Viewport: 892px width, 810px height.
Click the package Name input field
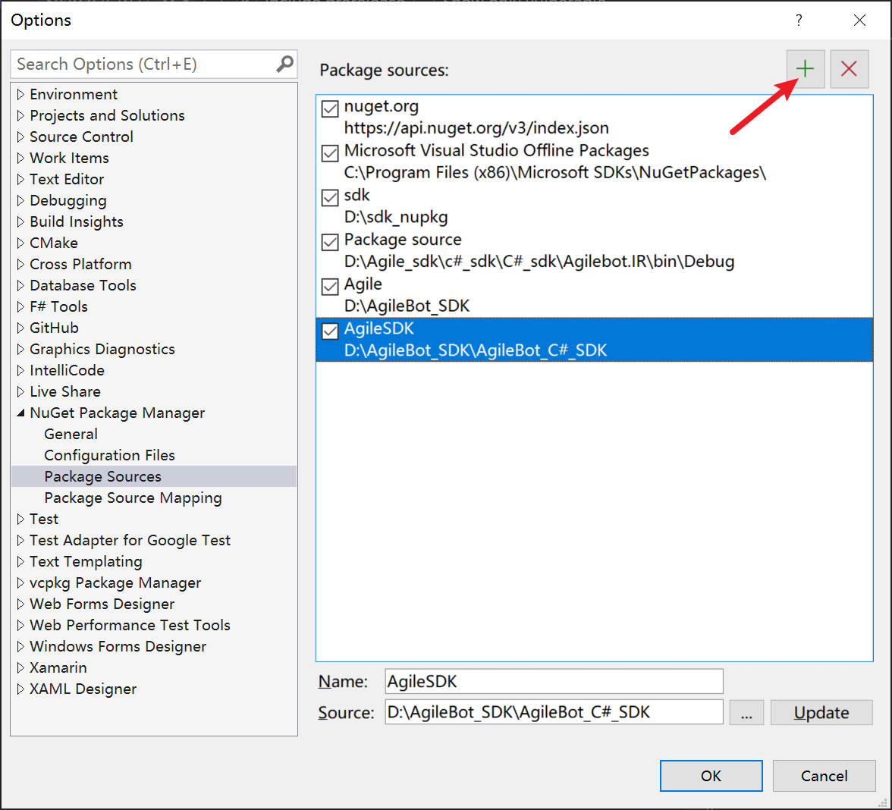554,681
